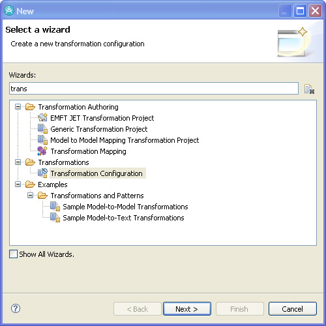Select the Transformation Mapping entry

click(88, 151)
